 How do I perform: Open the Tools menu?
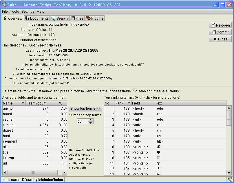(x=14, y=12)
